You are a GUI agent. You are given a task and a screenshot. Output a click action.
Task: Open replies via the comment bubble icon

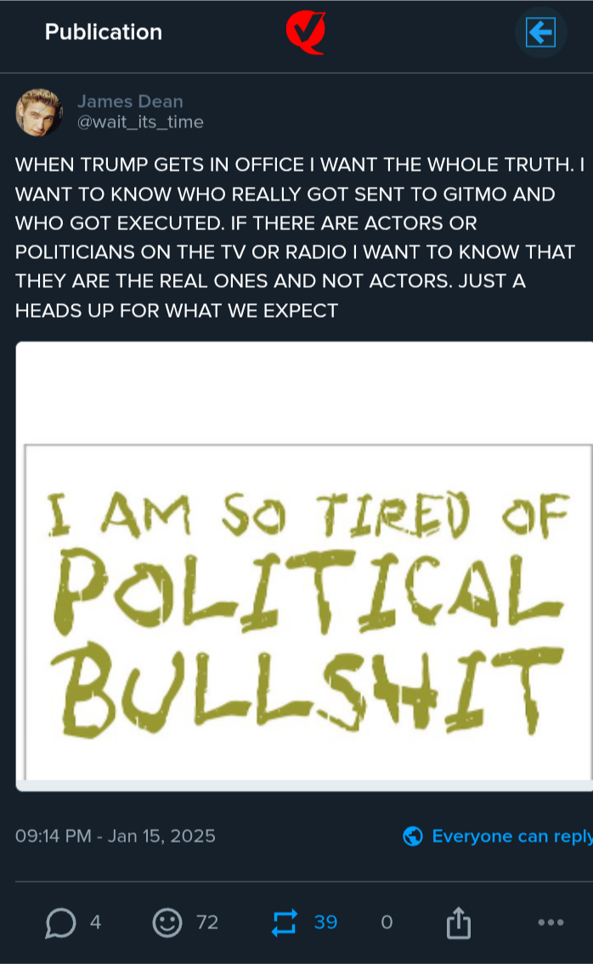click(x=60, y=922)
